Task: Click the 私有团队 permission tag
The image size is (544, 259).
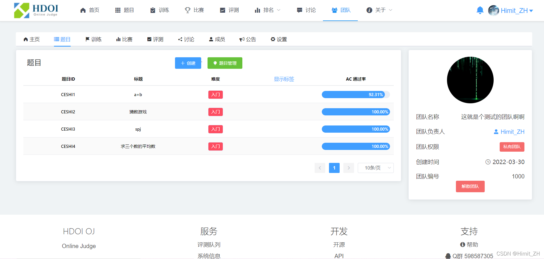Action: coord(512,147)
